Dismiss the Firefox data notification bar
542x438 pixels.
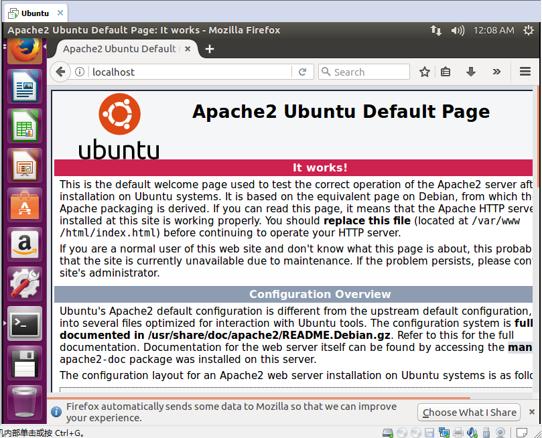(532, 412)
